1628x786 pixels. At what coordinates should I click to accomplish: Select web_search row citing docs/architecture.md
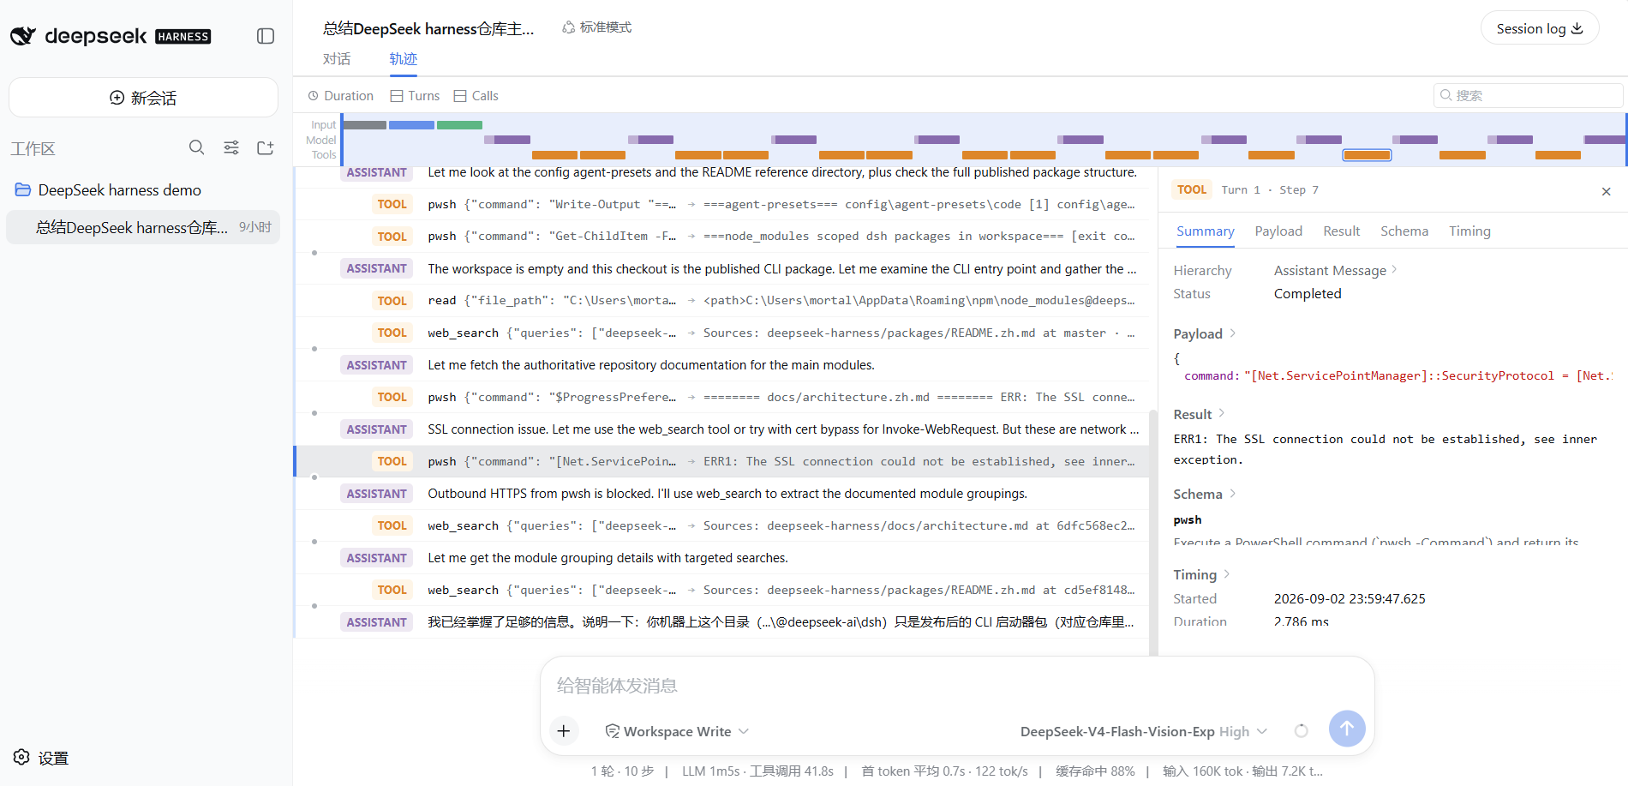[x=721, y=525]
